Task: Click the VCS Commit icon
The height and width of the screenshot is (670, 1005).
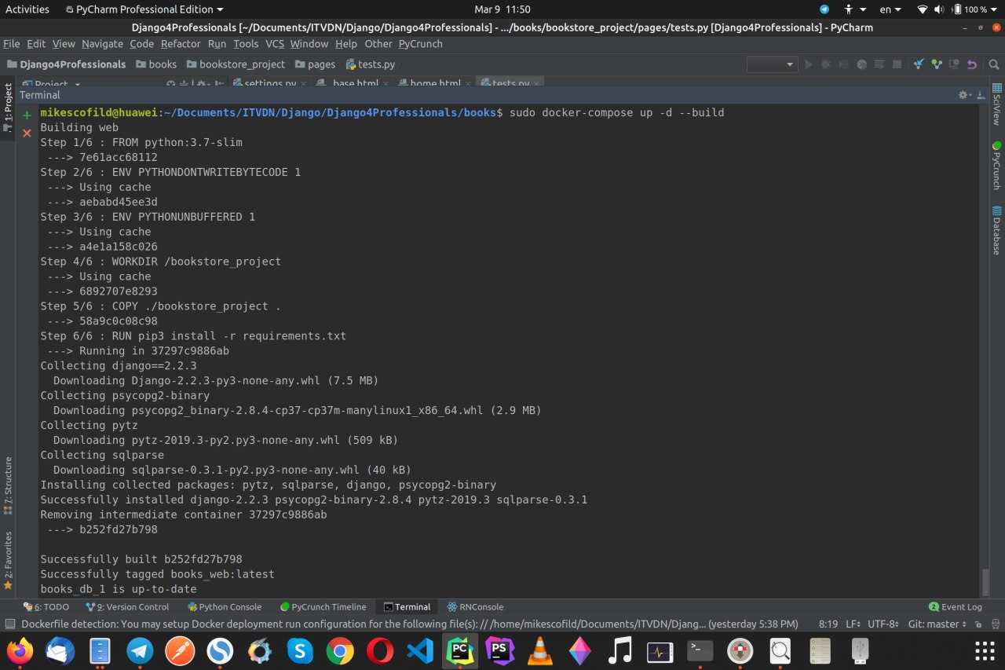Action: (x=936, y=64)
